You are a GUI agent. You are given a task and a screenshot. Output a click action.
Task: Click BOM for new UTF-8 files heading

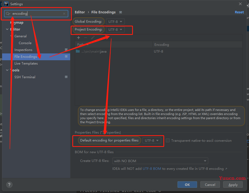click(94, 152)
